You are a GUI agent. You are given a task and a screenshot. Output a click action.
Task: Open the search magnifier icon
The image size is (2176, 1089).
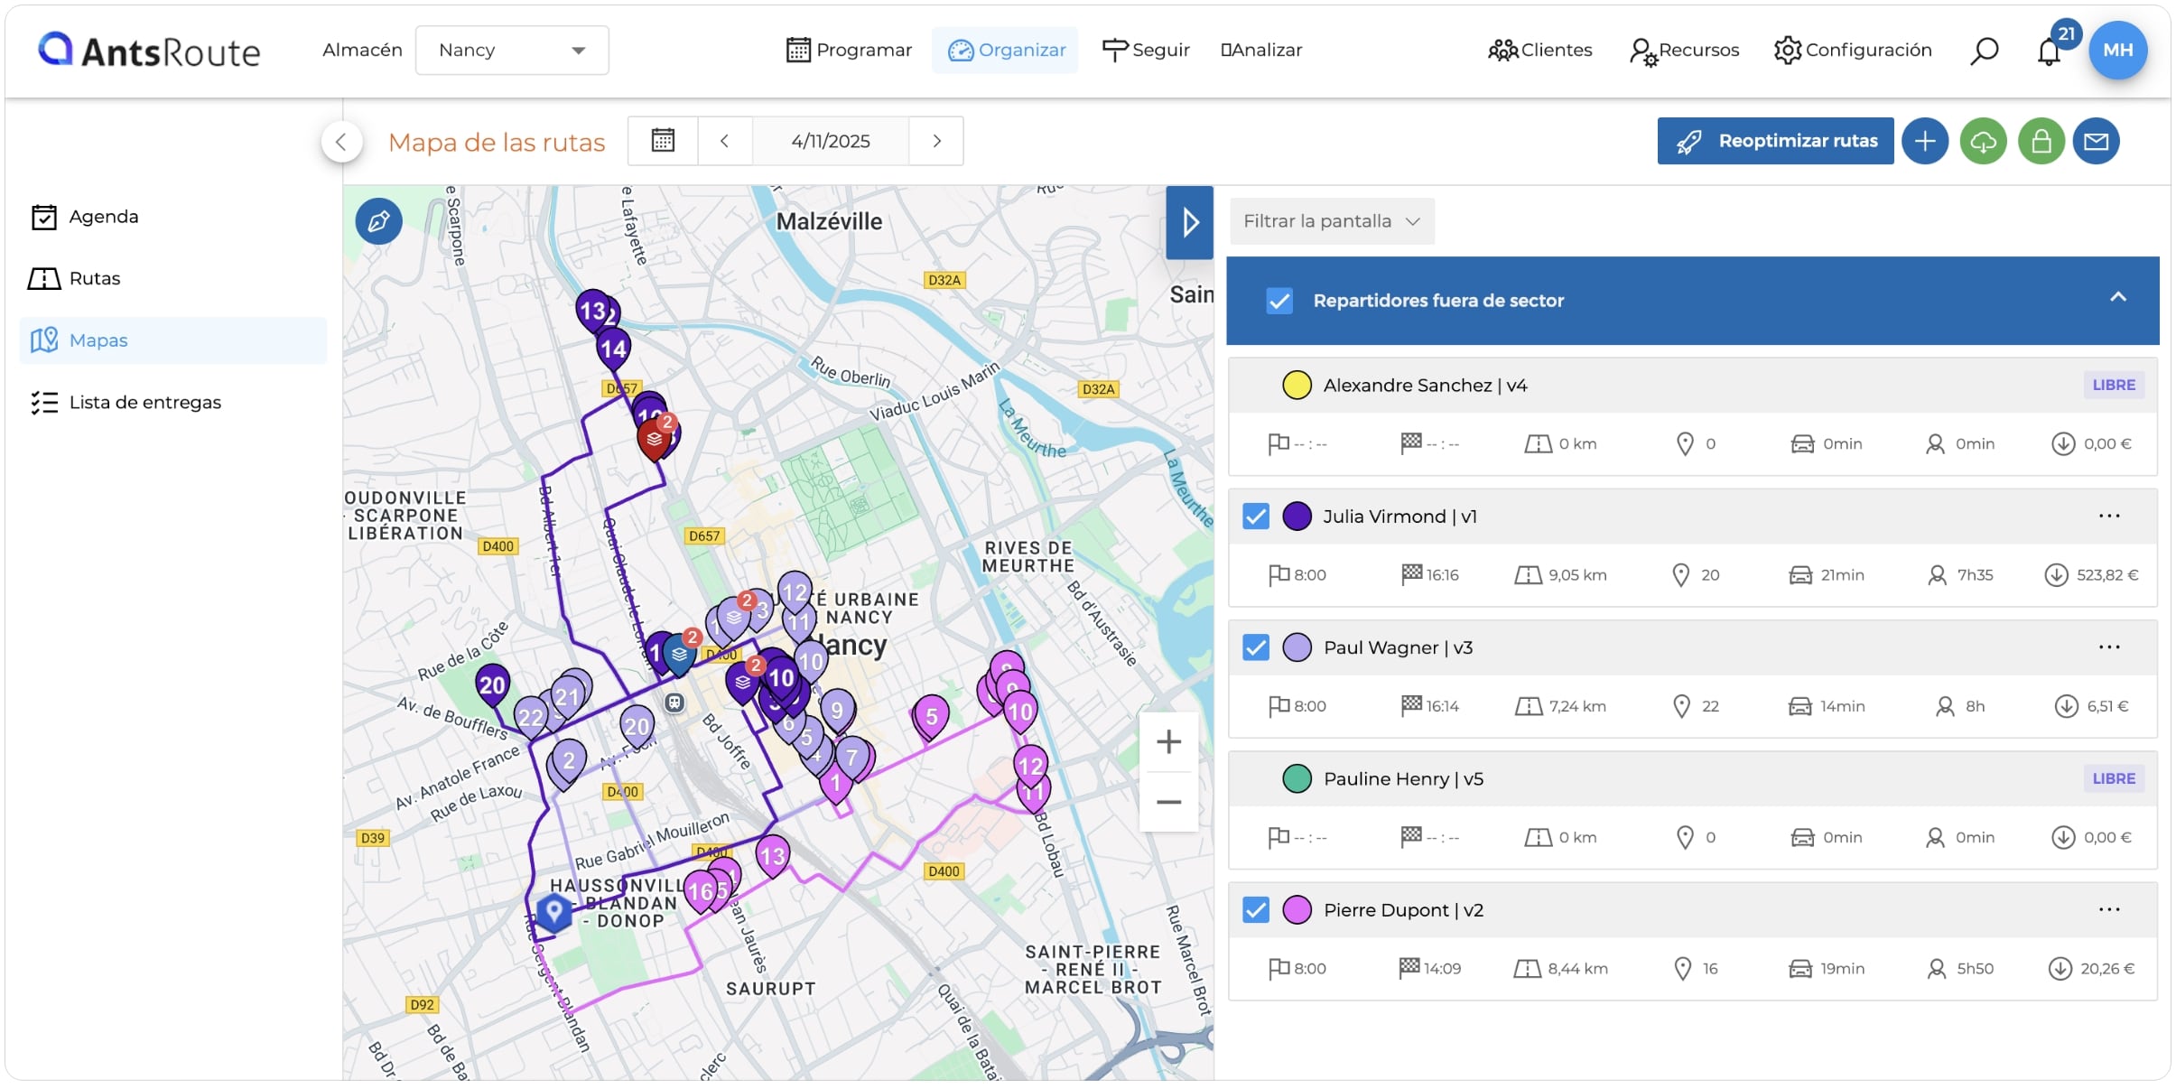click(x=1984, y=51)
